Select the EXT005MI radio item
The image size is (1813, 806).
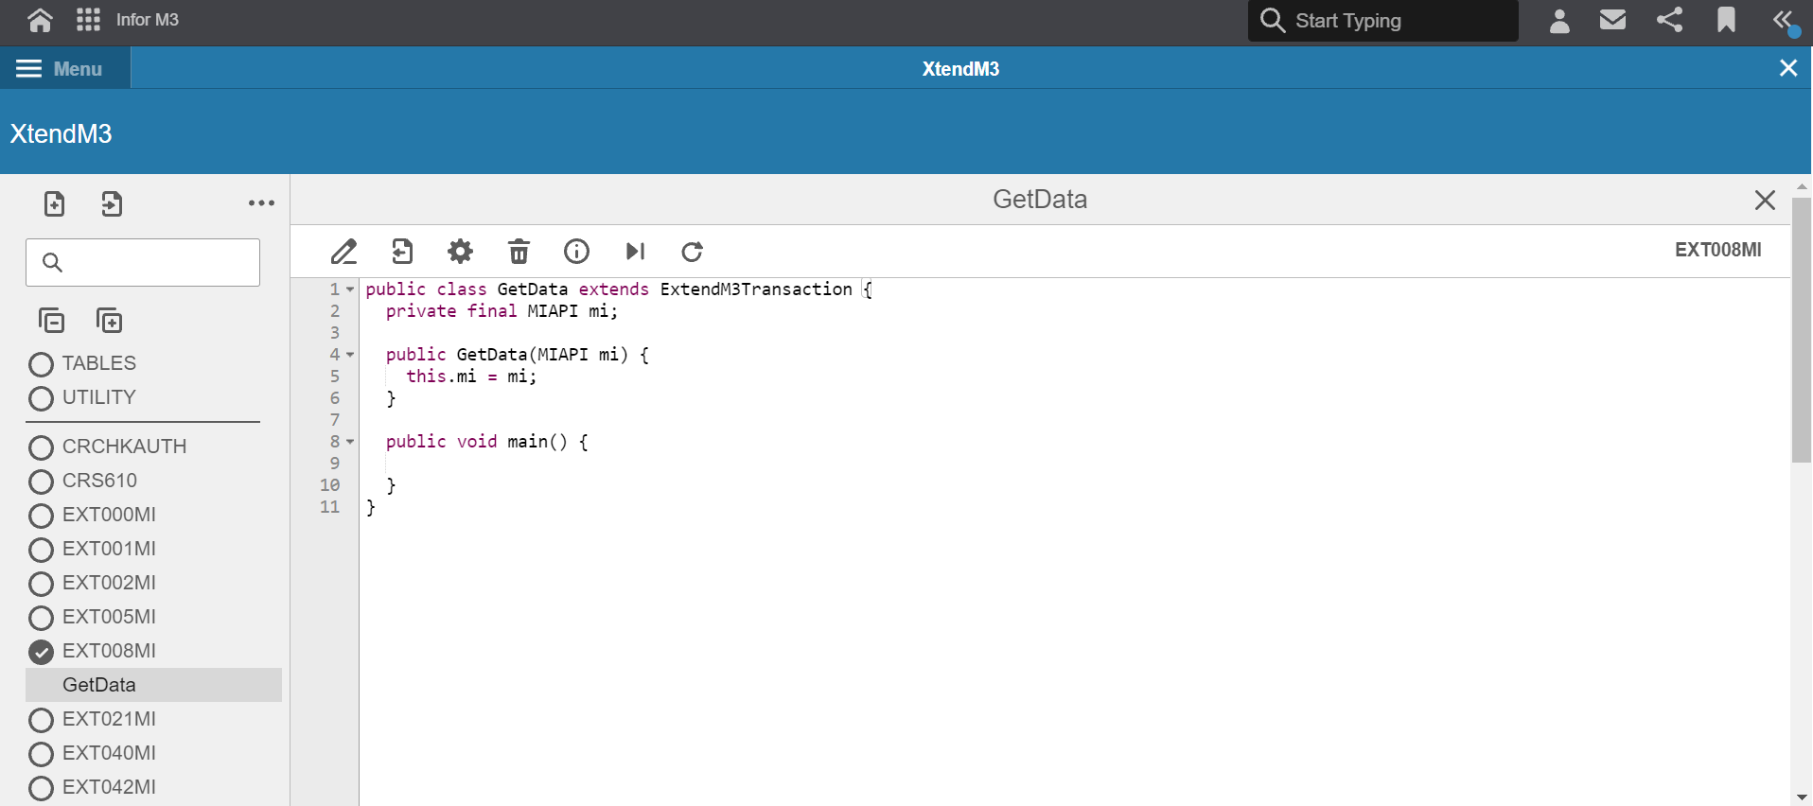41,618
